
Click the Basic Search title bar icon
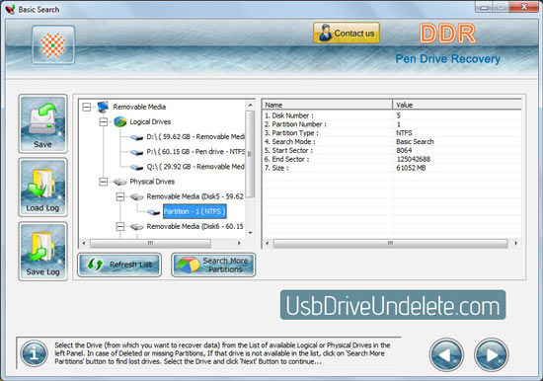tap(10, 9)
